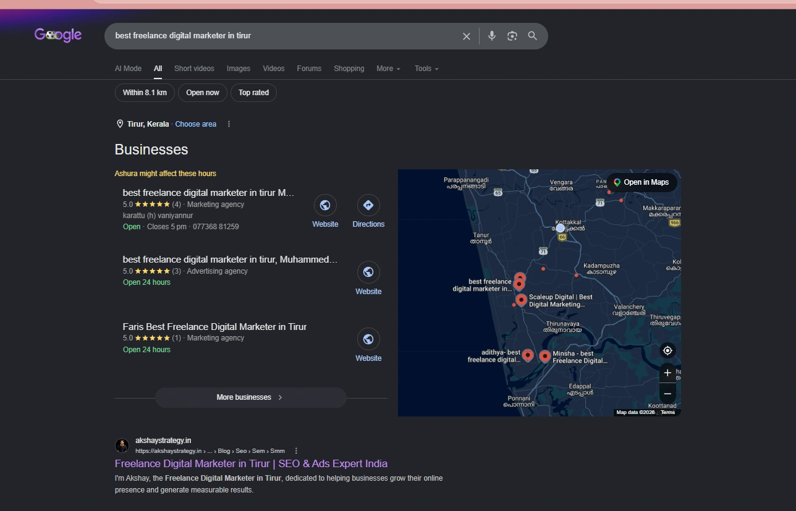The image size is (796, 511).
Task: Click the magnifying glass search icon
Action: coord(533,36)
